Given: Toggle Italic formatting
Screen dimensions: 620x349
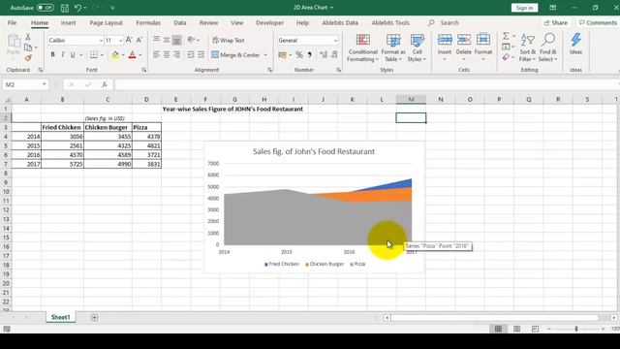Looking at the screenshot, I should [62, 54].
